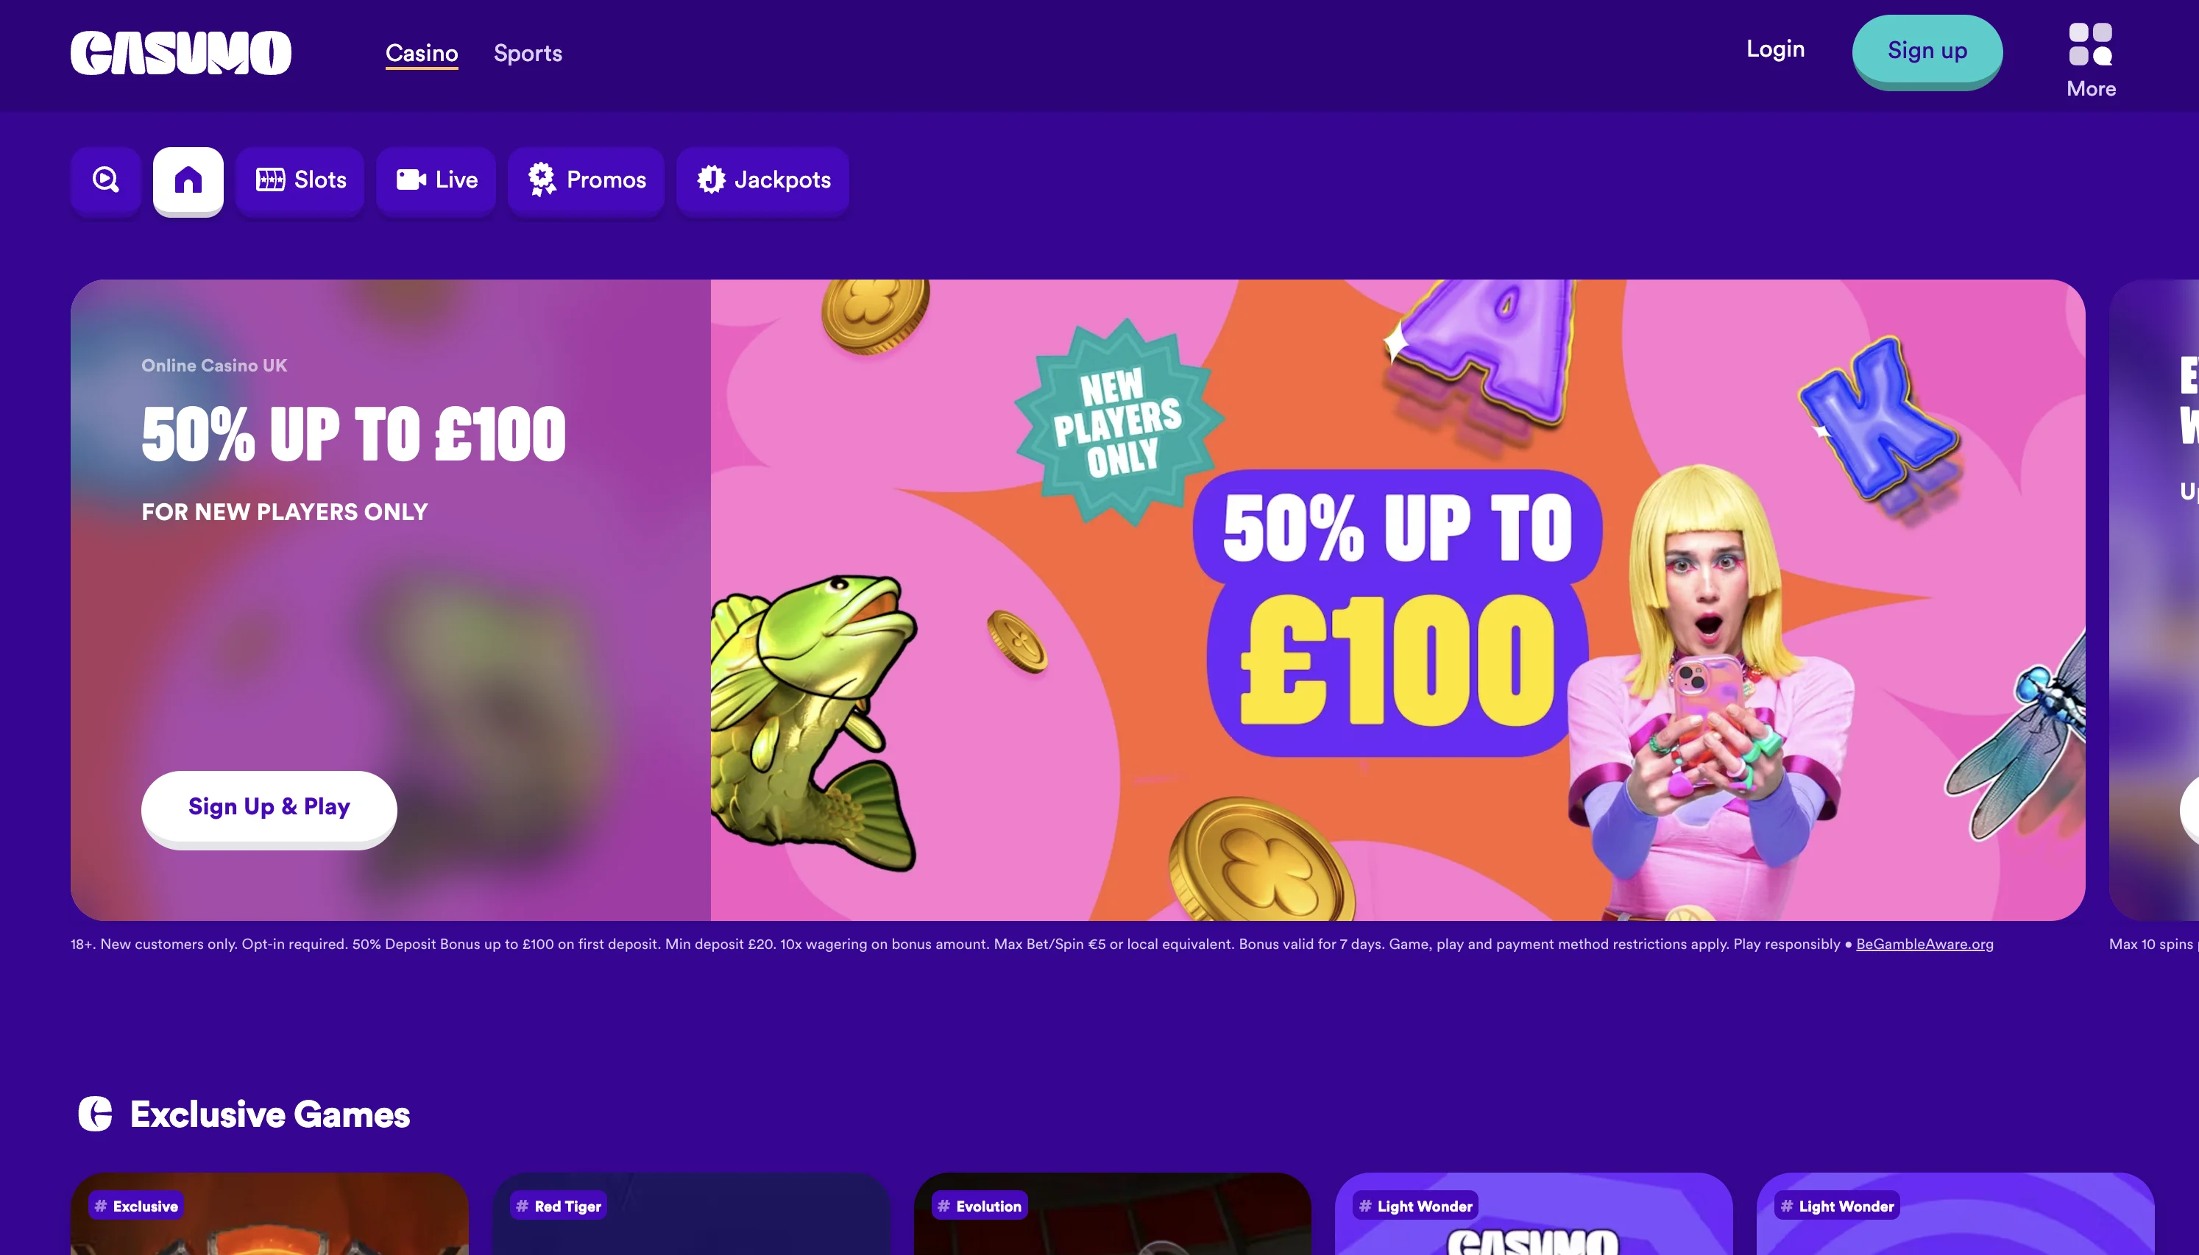Click the Jackpots badge icon
The image size is (2199, 1255).
pyautogui.click(x=711, y=179)
